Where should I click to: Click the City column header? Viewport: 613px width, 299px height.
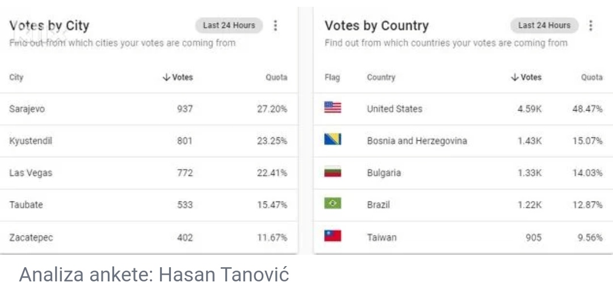point(16,77)
